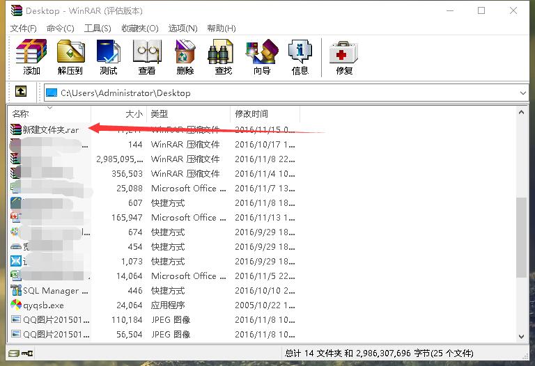Viewport: 535px width, 366px height.
Task: Click date 2016/10/17 in file list
Action: click(265, 145)
